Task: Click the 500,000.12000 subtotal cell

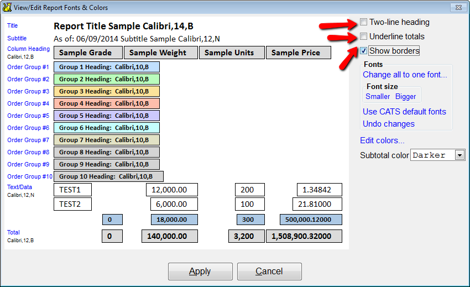Action: [x=311, y=220]
